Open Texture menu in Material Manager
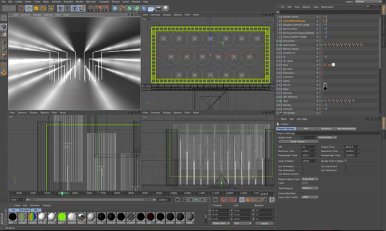Image resolution: width=386 pixels, height=231 pixels. (46, 206)
